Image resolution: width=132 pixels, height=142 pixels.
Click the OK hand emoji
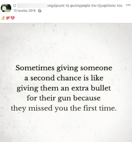(3, 18)
